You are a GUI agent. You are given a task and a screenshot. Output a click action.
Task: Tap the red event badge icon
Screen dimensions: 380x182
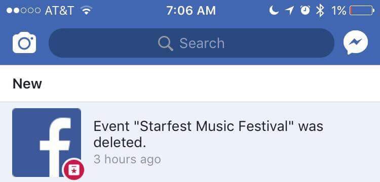pos(73,170)
